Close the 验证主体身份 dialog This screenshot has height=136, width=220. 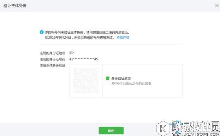(217, 6)
